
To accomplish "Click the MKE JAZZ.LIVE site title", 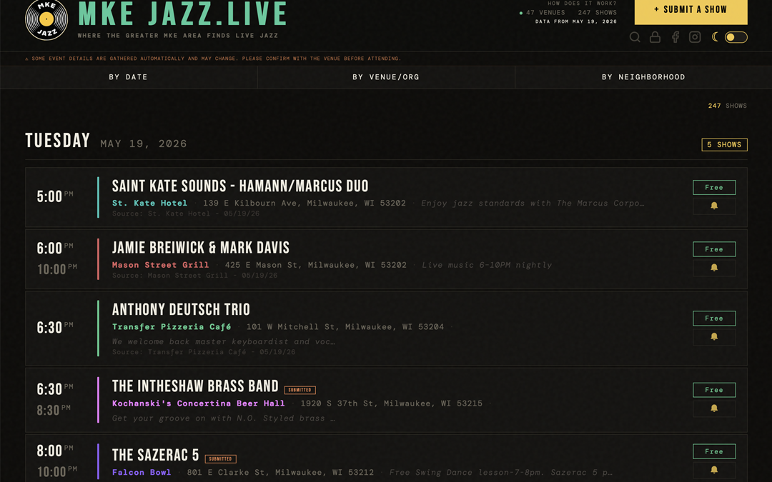I will click(183, 14).
